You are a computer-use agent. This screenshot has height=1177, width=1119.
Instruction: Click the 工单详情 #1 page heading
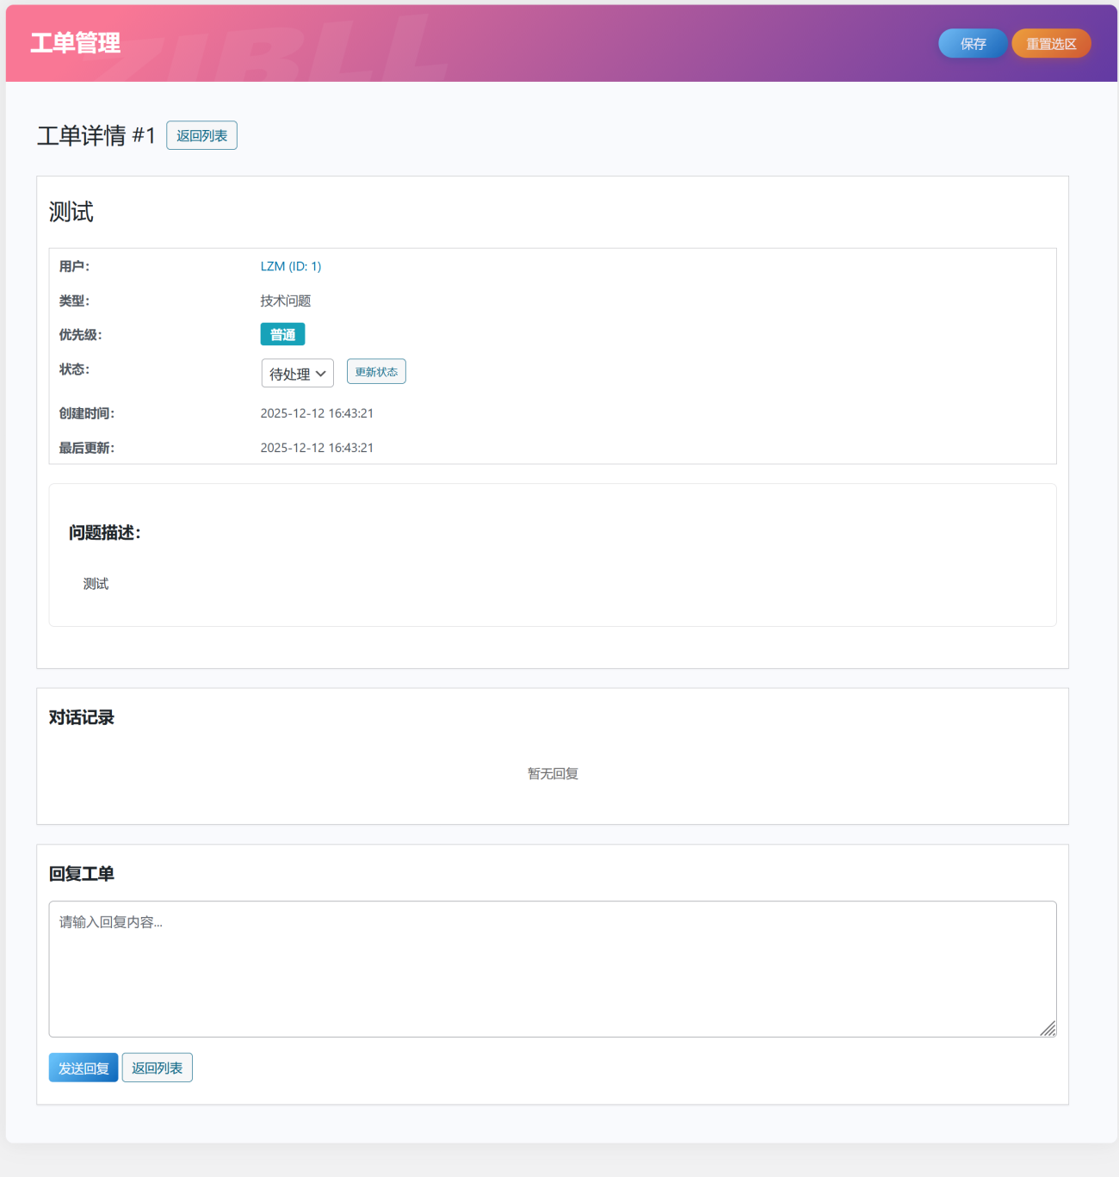(x=96, y=135)
